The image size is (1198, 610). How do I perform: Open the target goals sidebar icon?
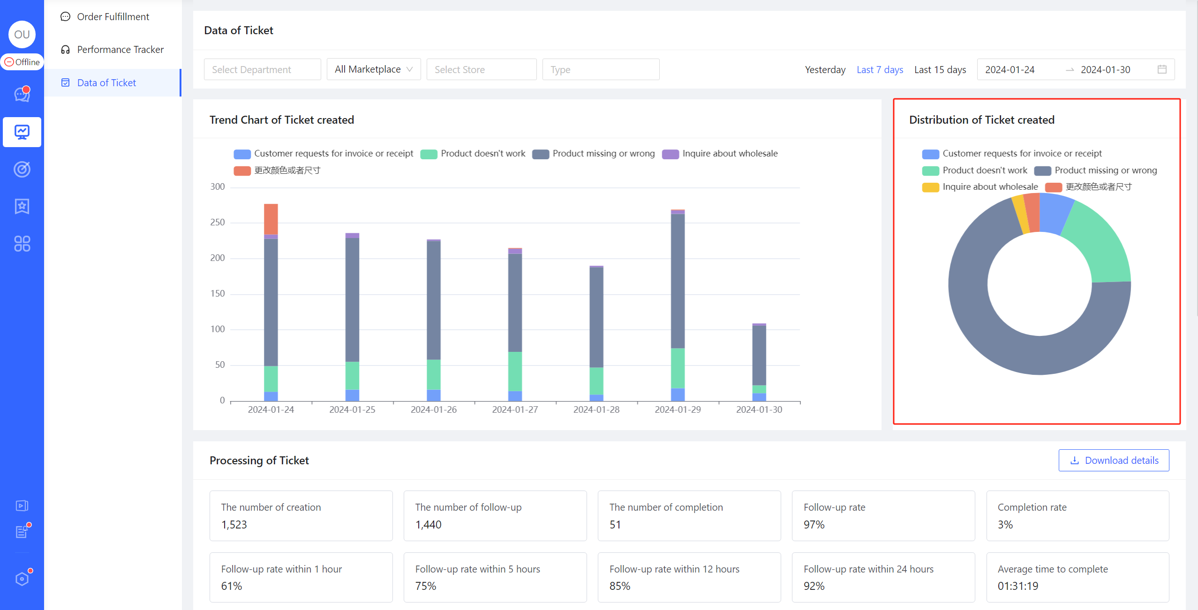pyautogui.click(x=22, y=169)
